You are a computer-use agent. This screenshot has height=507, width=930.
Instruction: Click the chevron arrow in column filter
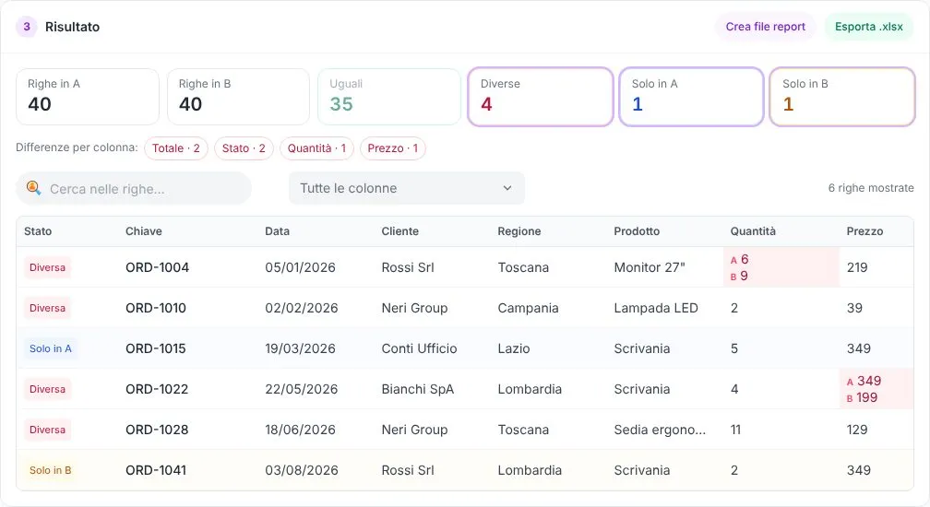pos(507,188)
